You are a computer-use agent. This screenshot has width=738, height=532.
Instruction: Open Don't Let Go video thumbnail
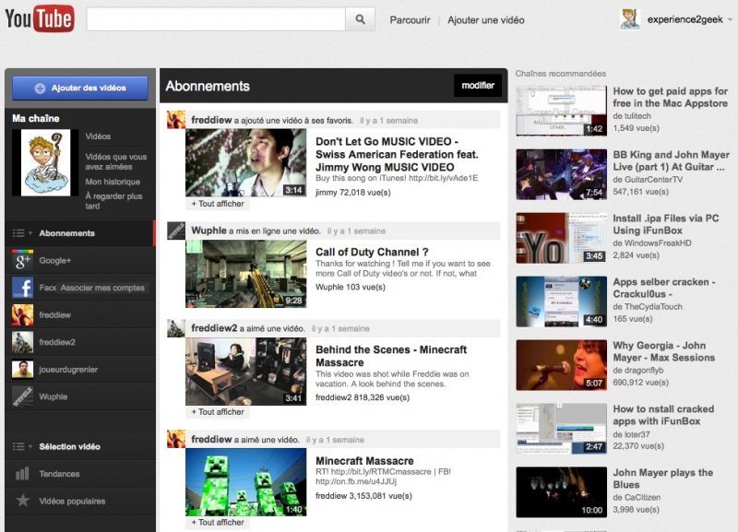click(x=245, y=163)
